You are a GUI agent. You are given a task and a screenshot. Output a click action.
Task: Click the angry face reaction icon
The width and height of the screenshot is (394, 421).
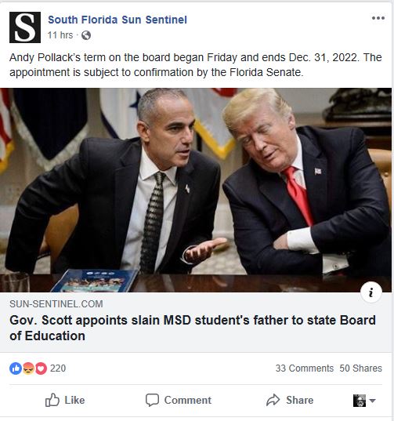[x=28, y=368]
